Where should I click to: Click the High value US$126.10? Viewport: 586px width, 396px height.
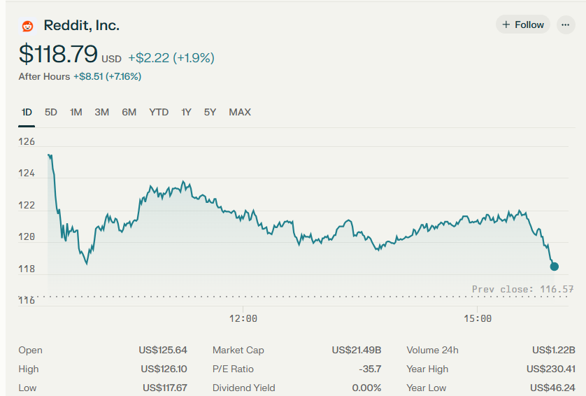(x=164, y=369)
